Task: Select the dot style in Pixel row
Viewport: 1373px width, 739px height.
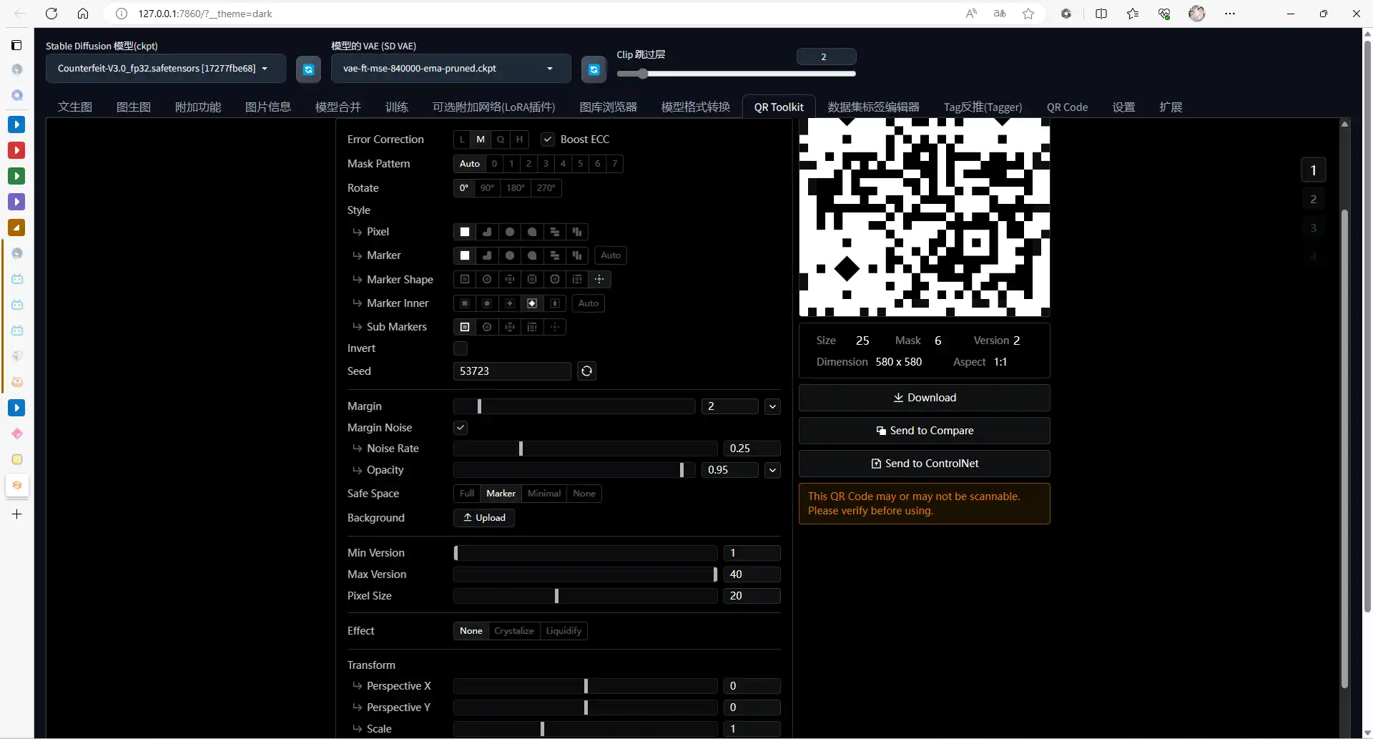Action: tap(509, 232)
